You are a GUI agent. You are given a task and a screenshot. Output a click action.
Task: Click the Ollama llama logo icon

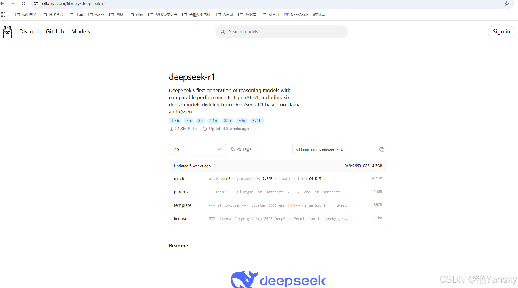(x=7, y=32)
